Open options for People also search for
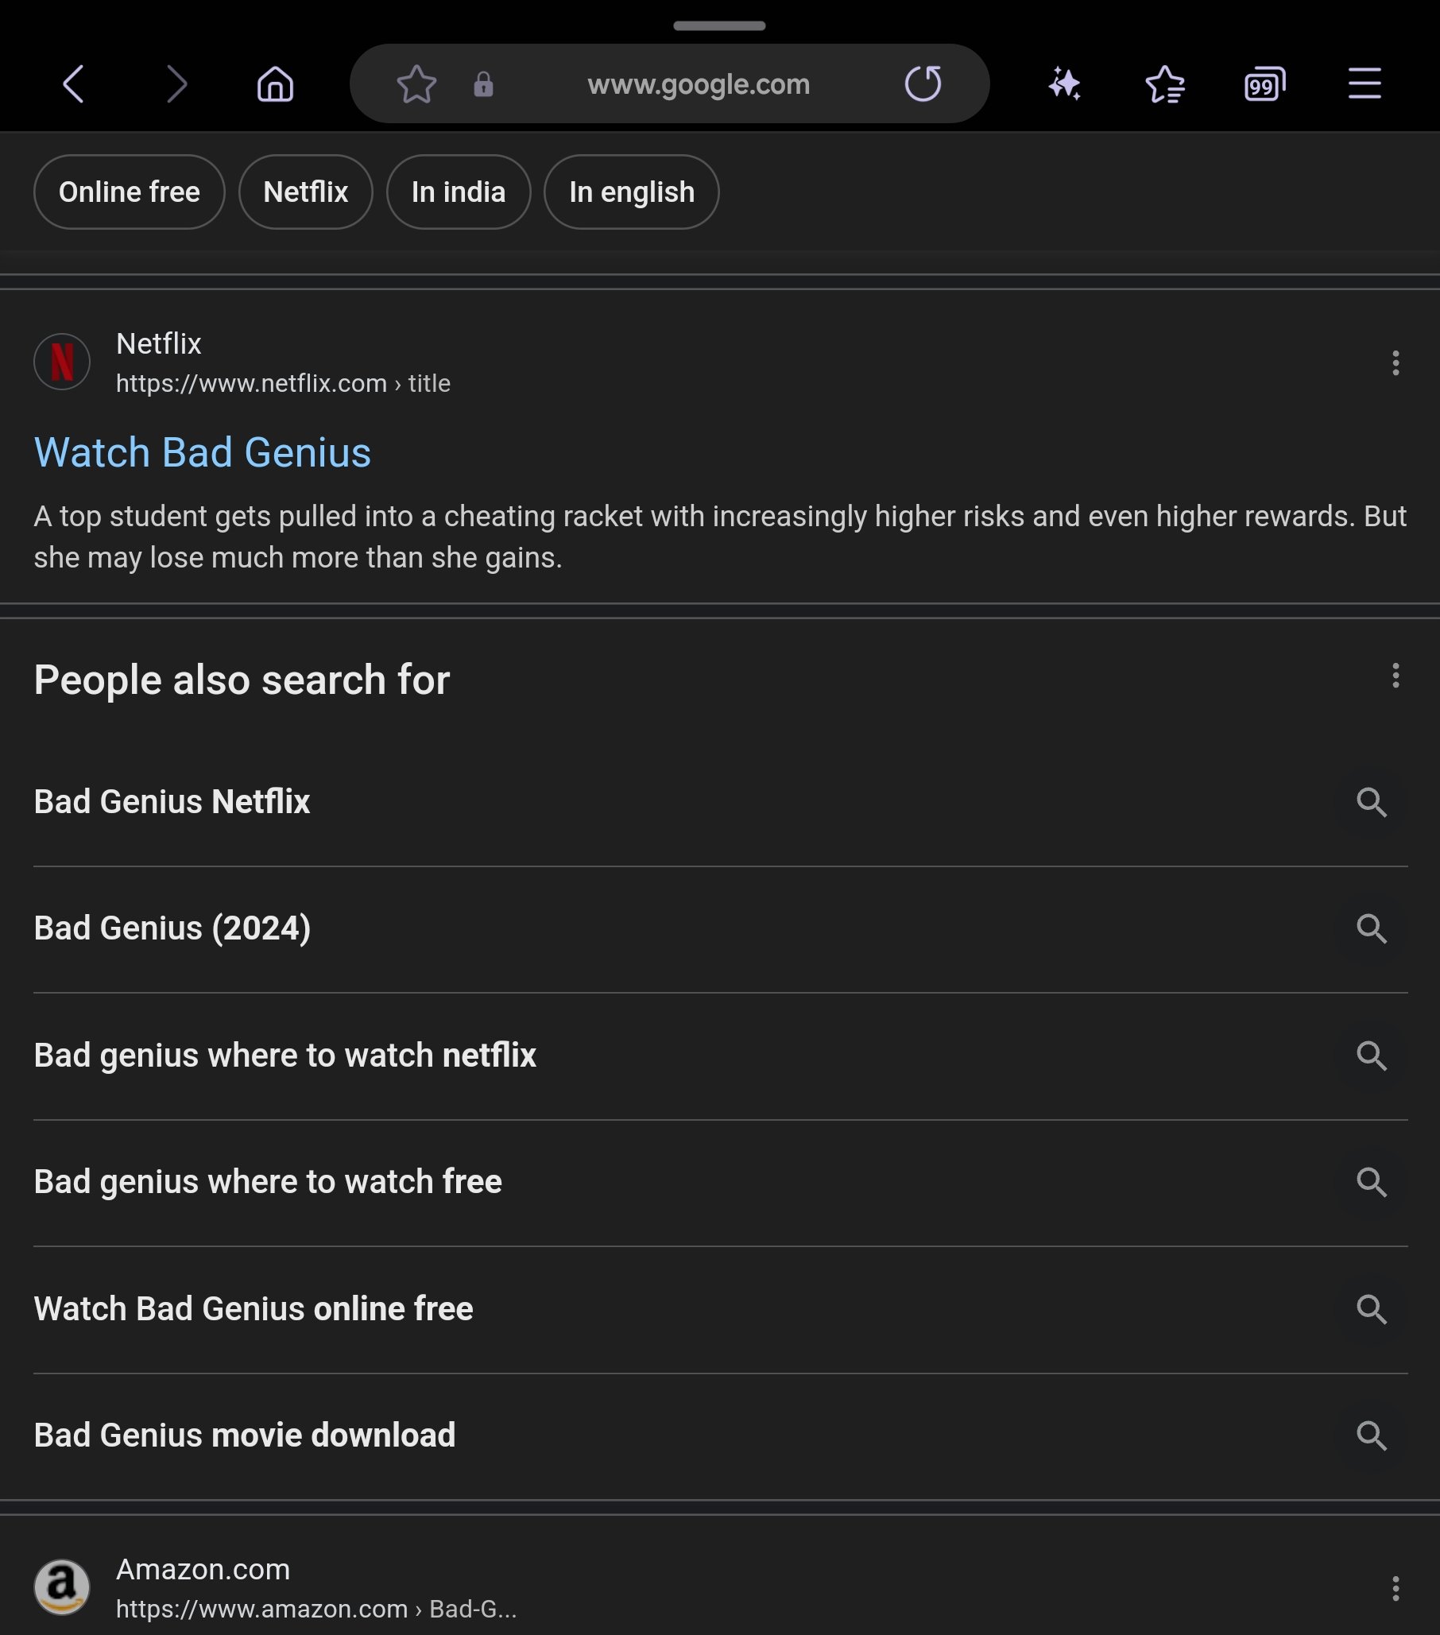The image size is (1440, 1635). click(1395, 676)
